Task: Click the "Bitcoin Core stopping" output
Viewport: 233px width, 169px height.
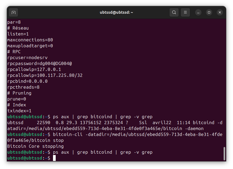Action: click(x=35, y=146)
